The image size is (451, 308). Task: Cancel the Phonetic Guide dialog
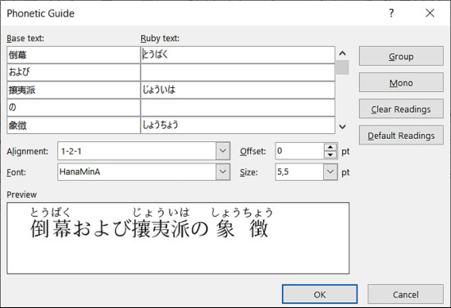[405, 294]
